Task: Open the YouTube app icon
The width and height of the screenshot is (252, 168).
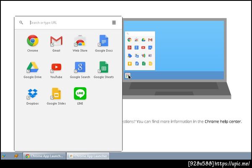Action: pyautogui.click(x=56, y=67)
